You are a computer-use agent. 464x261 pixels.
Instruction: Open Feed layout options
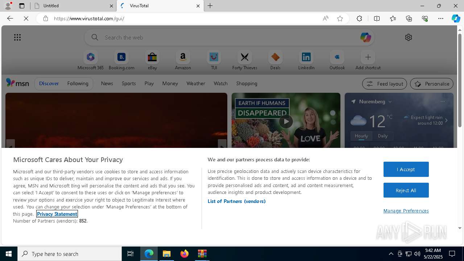click(x=385, y=84)
